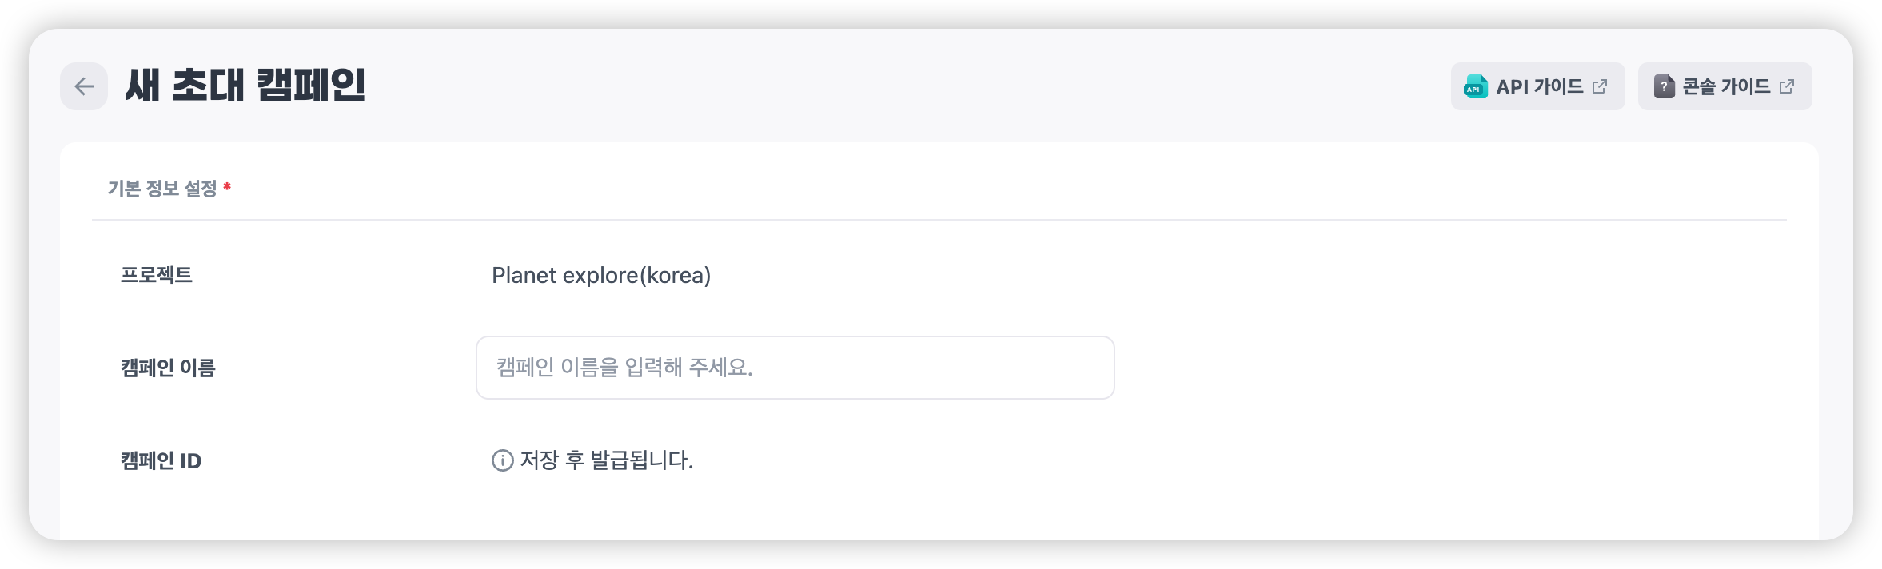Click the 프로젝트 label
The height and width of the screenshot is (569, 1882).
click(157, 275)
